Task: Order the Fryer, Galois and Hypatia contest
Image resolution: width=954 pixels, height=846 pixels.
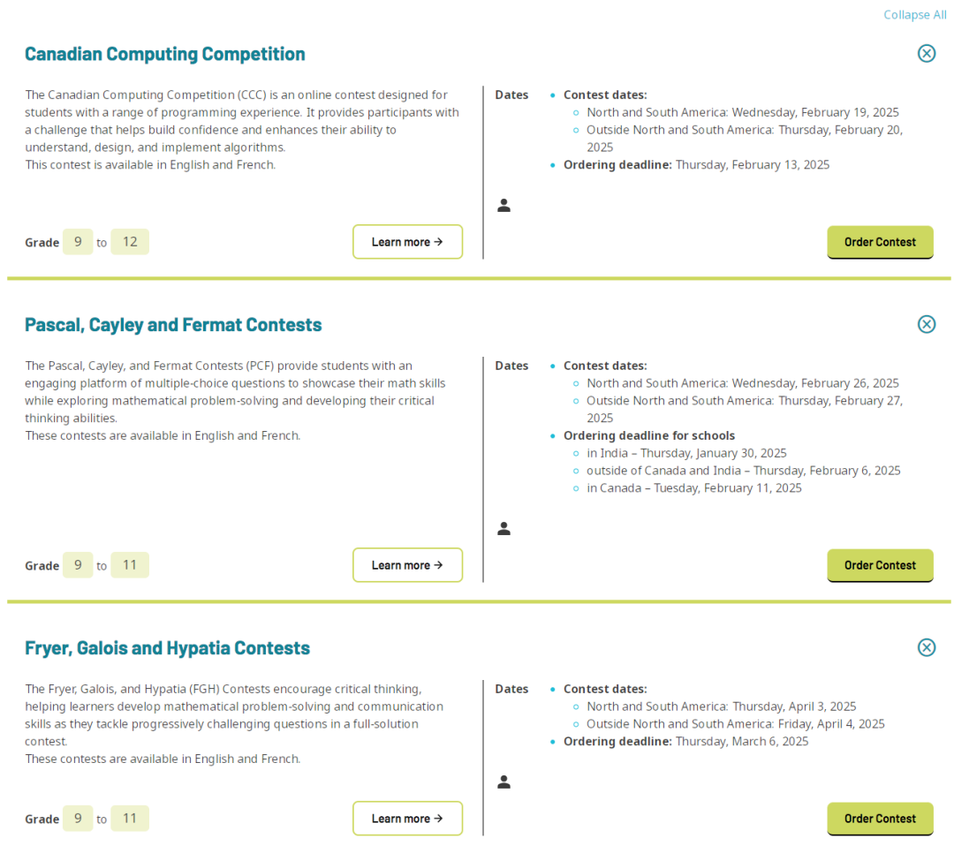Action: [880, 819]
